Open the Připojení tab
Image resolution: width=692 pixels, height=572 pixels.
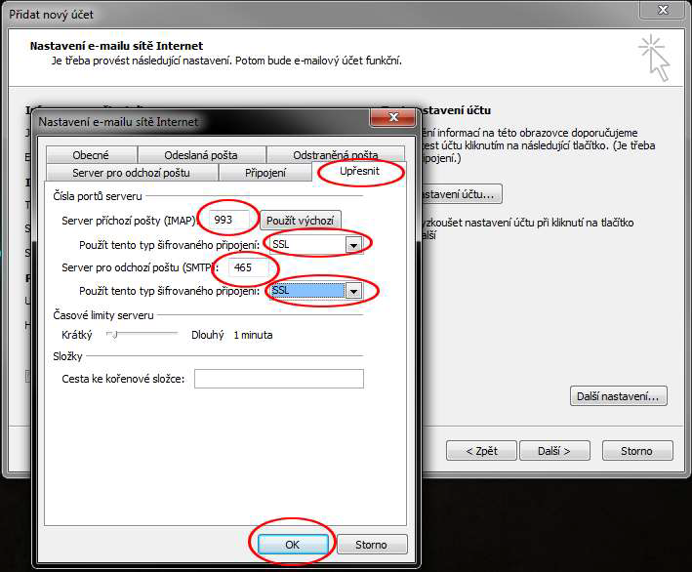(x=265, y=173)
